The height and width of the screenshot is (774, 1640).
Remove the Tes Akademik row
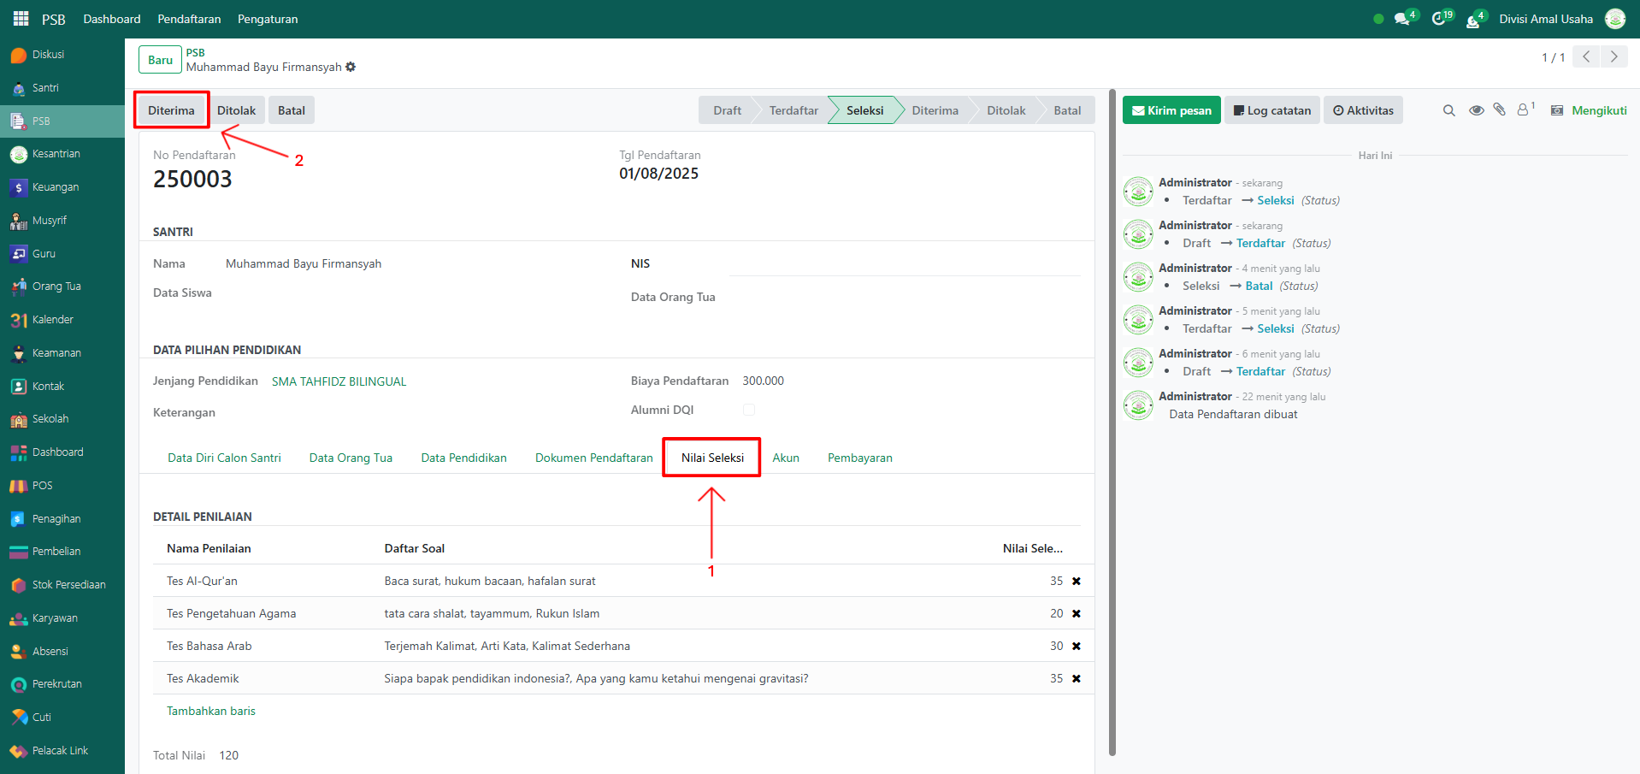pyautogui.click(x=1077, y=679)
